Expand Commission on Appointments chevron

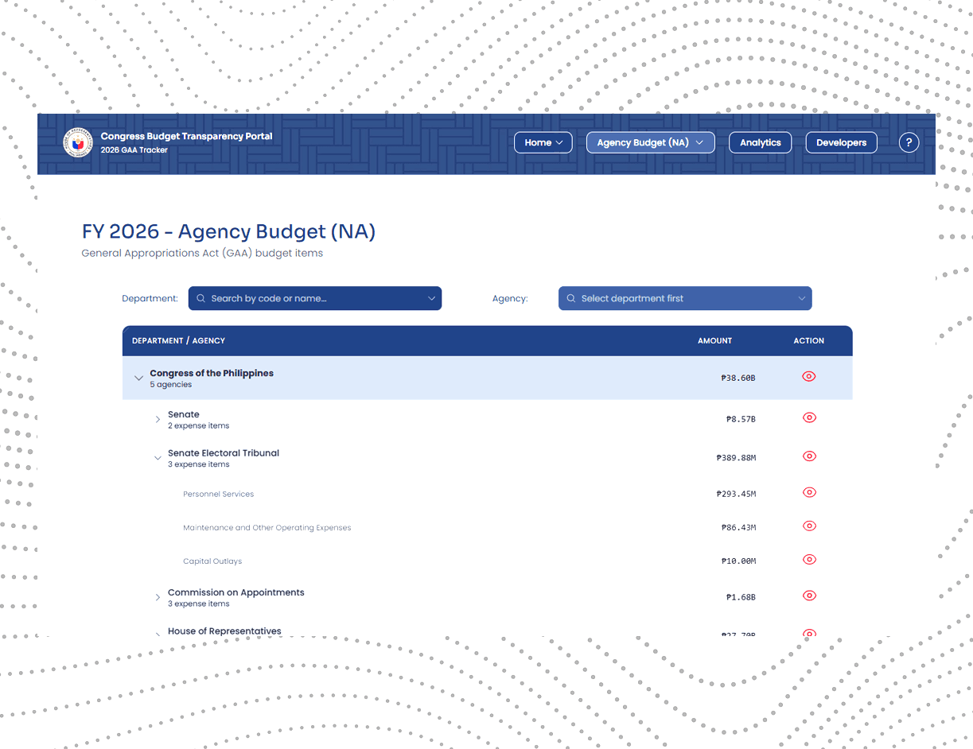coord(158,598)
